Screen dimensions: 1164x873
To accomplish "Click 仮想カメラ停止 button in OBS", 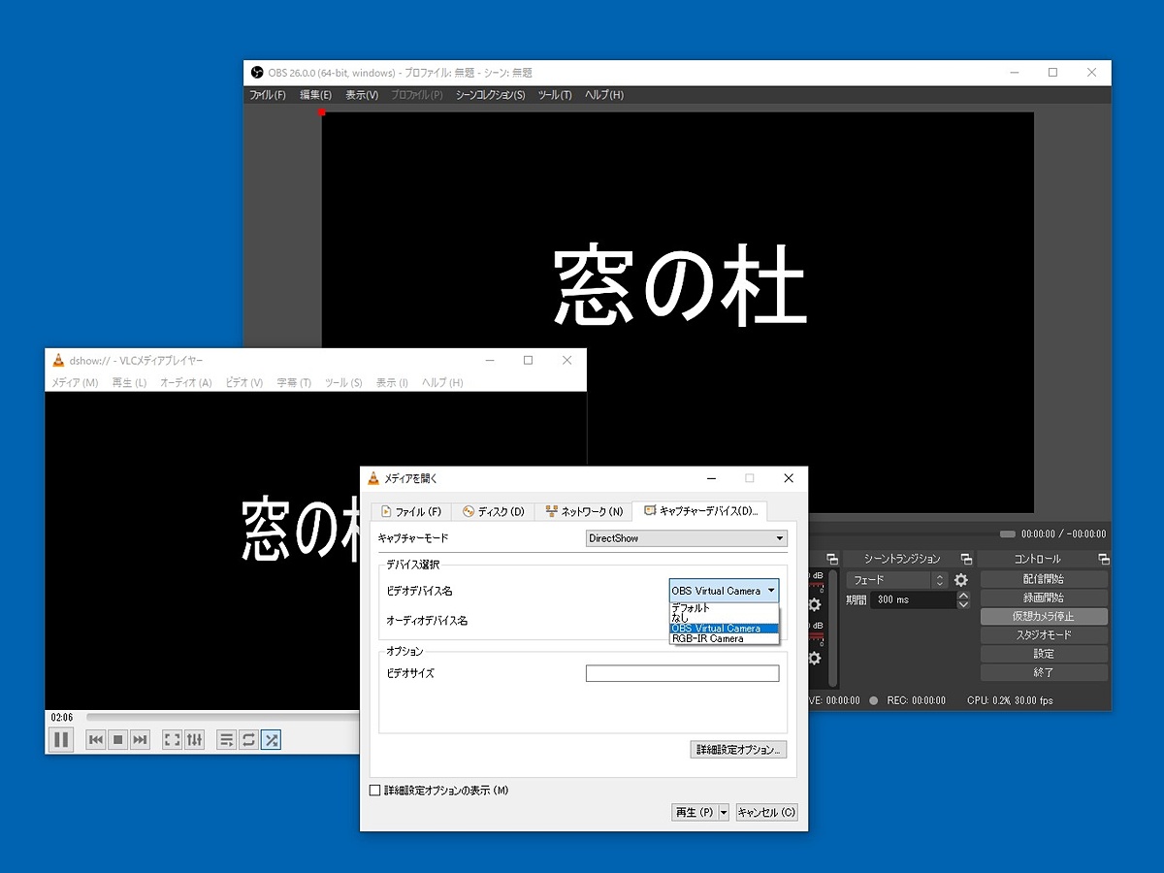I will [1044, 616].
